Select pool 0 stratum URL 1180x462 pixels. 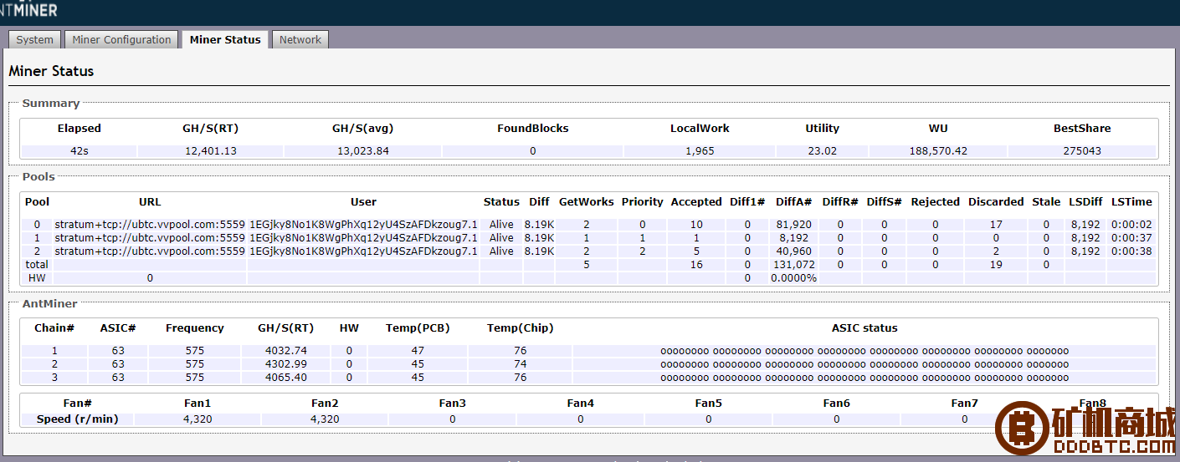click(150, 225)
